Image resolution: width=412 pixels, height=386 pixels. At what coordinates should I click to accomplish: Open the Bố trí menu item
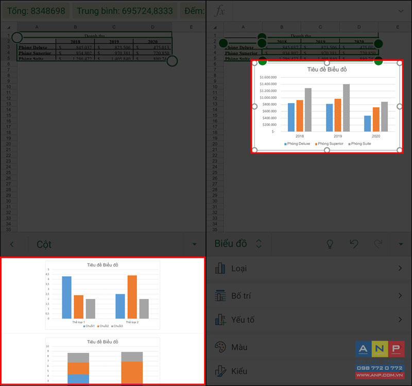(x=309, y=295)
